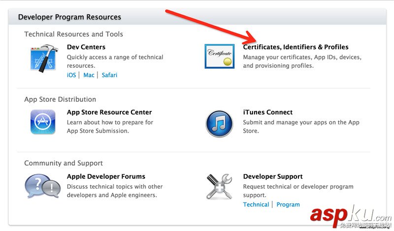The image size is (394, 231).
Task: Open App Store Resource Center heading
Action: pos(109,112)
